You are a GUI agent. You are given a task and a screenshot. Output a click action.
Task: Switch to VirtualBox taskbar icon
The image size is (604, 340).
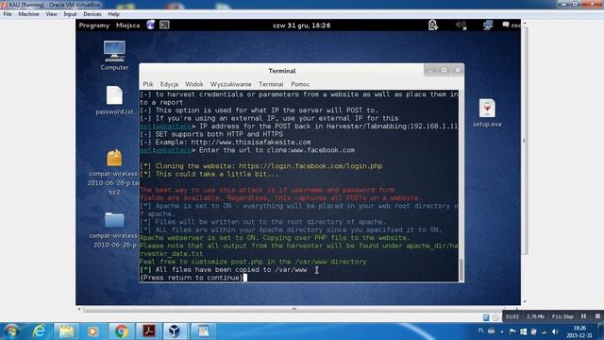(x=174, y=331)
